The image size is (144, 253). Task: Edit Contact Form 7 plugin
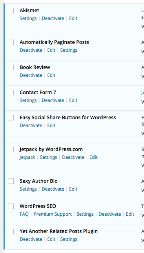(x=73, y=100)
